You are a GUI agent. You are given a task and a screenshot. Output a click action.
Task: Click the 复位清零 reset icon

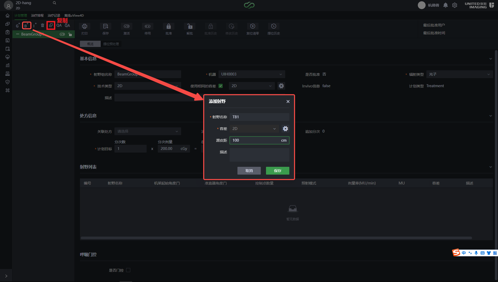(x=253, y=26)
